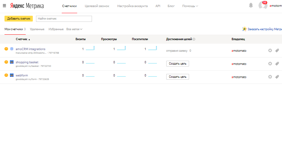Click orange status icon beside shopping basket
This screenshot has height=159, width=282.
[x=6, y=62]
